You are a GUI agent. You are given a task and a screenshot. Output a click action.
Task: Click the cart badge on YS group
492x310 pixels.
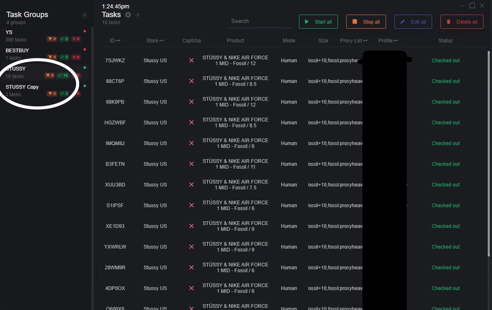(52, 38)
